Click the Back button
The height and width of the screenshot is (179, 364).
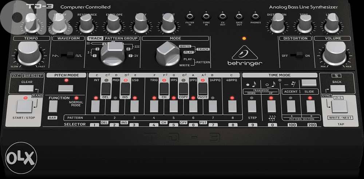point(338,88)
